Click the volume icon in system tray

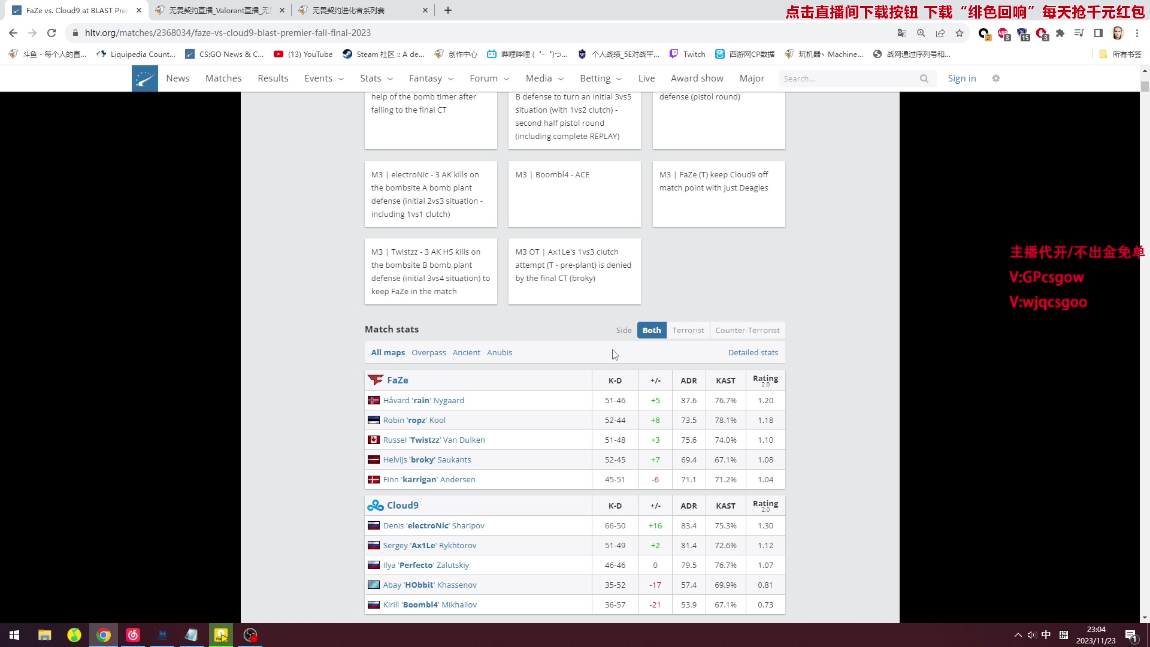coord(1031,635)
